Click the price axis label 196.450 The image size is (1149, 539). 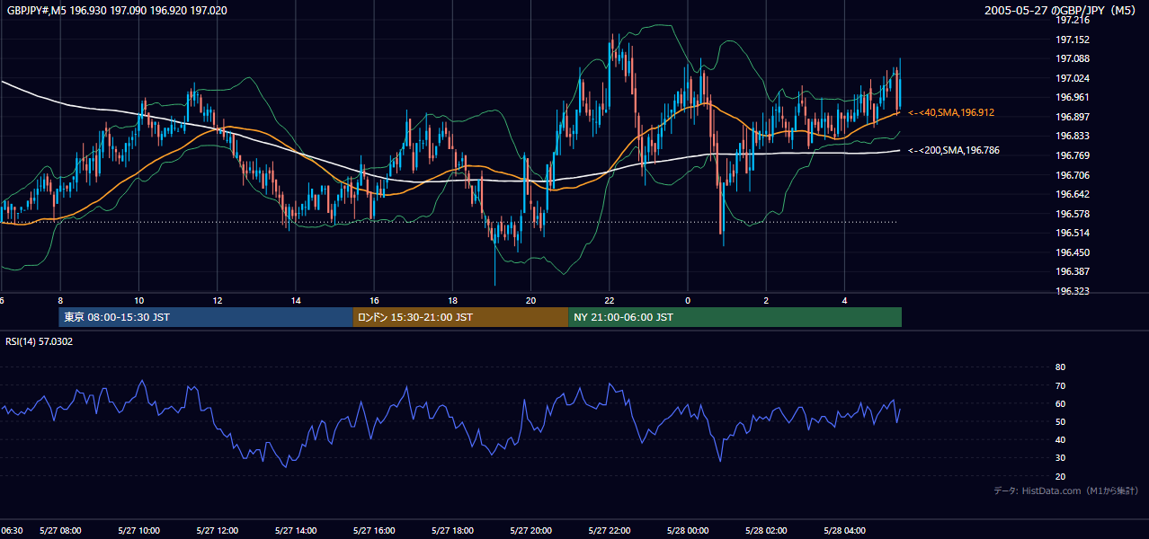[x=1072, y=252]
